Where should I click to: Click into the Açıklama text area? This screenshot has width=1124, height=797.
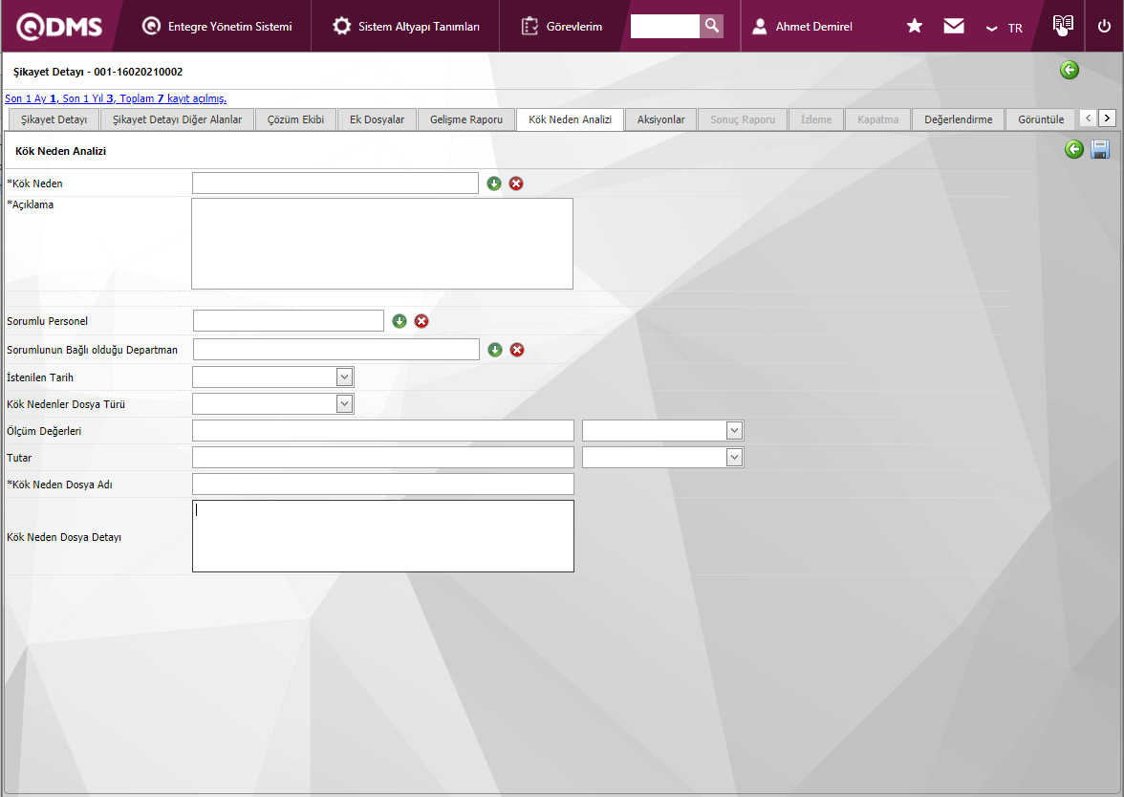pyautogui.click(x=382, y=244)
